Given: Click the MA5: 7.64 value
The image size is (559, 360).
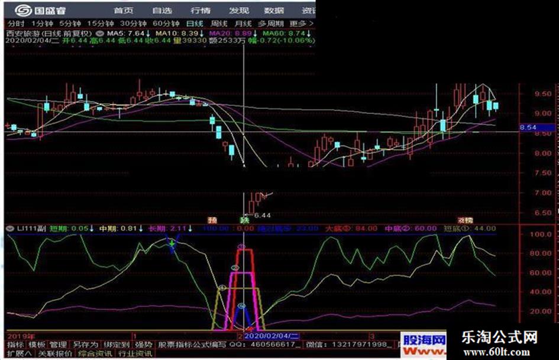Looking at the screenshot, I should click(x=129, y=34).
